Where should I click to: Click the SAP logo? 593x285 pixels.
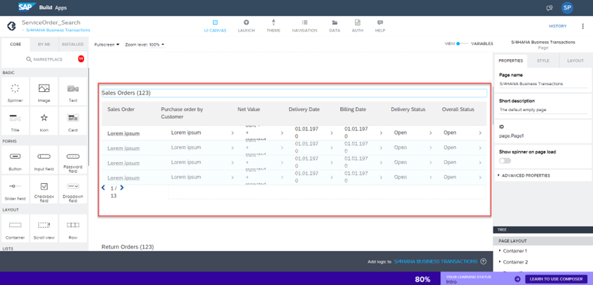[27, 7]
